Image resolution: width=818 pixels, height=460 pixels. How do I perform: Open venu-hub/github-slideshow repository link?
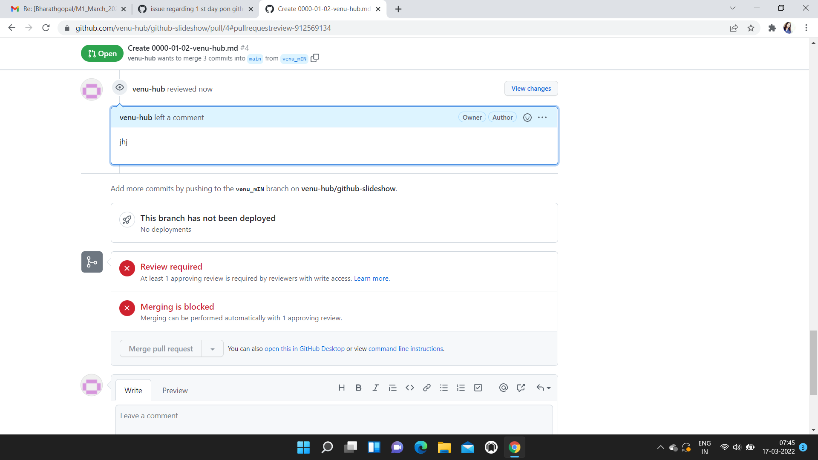pyautogui.click(x=349, y=189)
